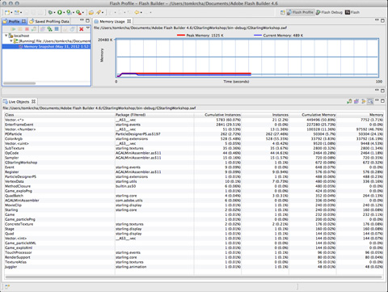
Task: Click the blue View Allocation Trace icon
Action: 57,29
